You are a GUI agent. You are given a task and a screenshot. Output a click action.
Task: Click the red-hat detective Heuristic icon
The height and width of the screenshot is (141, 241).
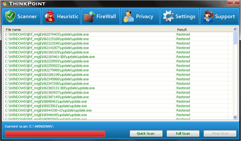50,16
